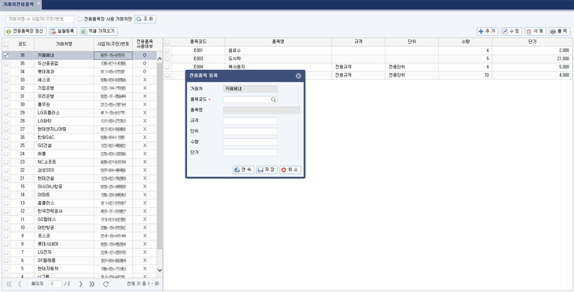Go to last page of vendor list
Image resolution: width=574 pixels, height=292 pixels.
92,284
